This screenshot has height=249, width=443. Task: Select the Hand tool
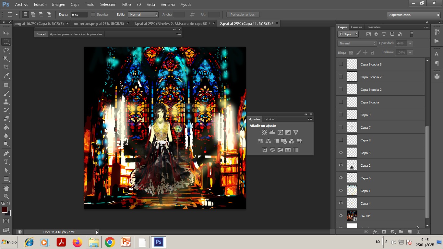[x=6, y=188]
